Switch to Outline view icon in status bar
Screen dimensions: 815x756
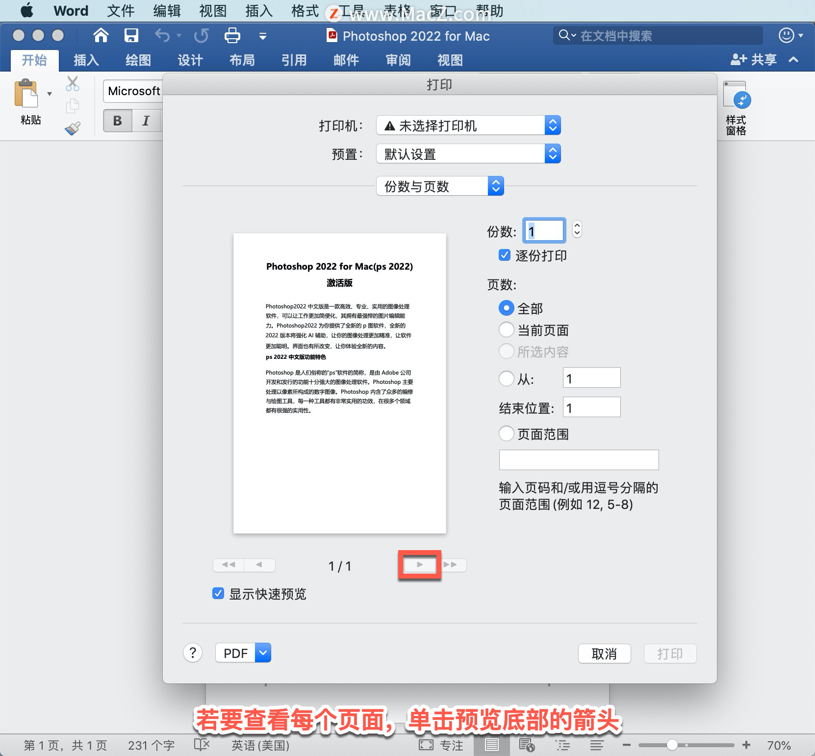coord(562,745)
